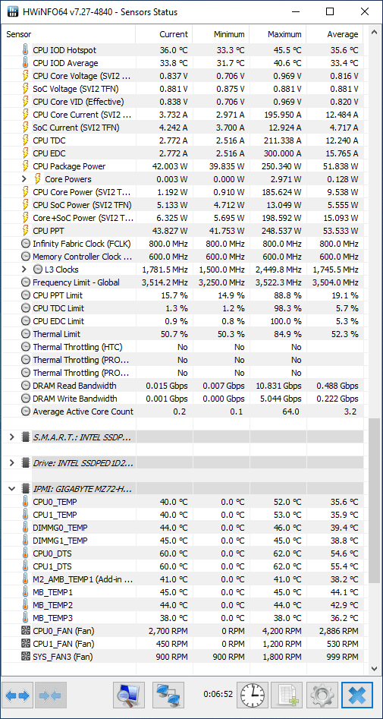The image size is (383, 719).
Task: Click the network remote computers icon
Action: point(168,695)
